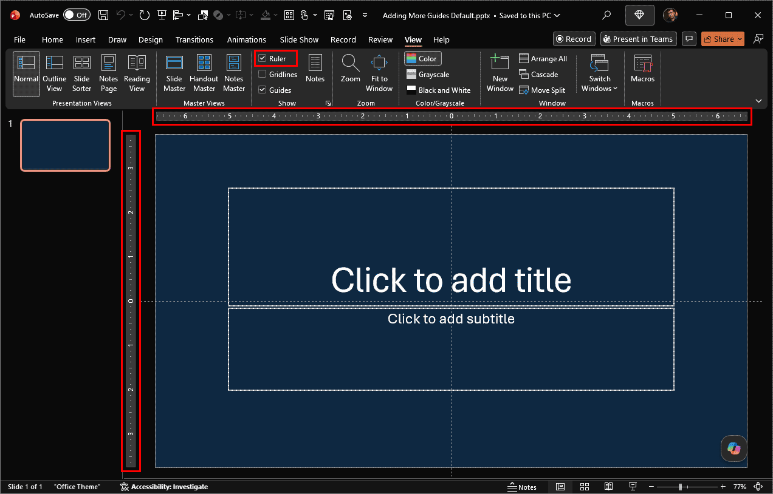
Task: Click New Window in the Window group
Action: [500, 74]
